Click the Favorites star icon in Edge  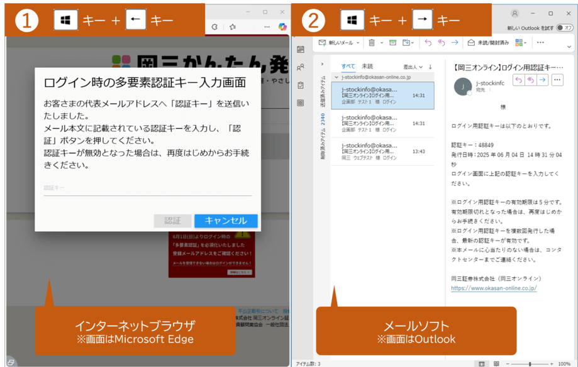233,27
